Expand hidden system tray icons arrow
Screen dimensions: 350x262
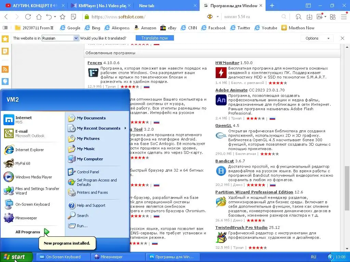click(331, 257)
